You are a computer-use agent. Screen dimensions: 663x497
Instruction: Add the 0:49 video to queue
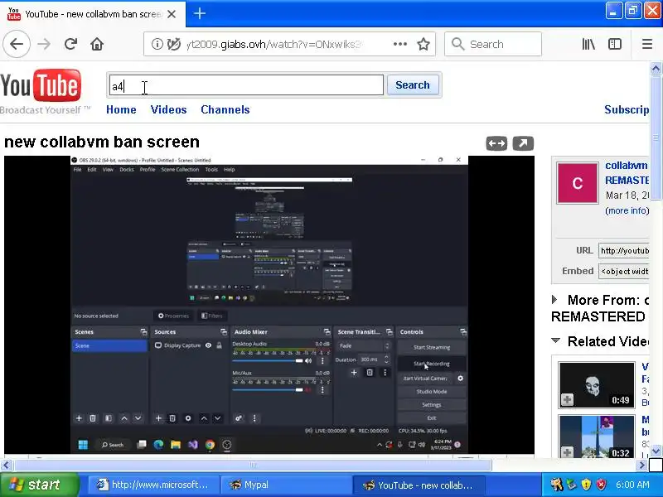point(567,399)
